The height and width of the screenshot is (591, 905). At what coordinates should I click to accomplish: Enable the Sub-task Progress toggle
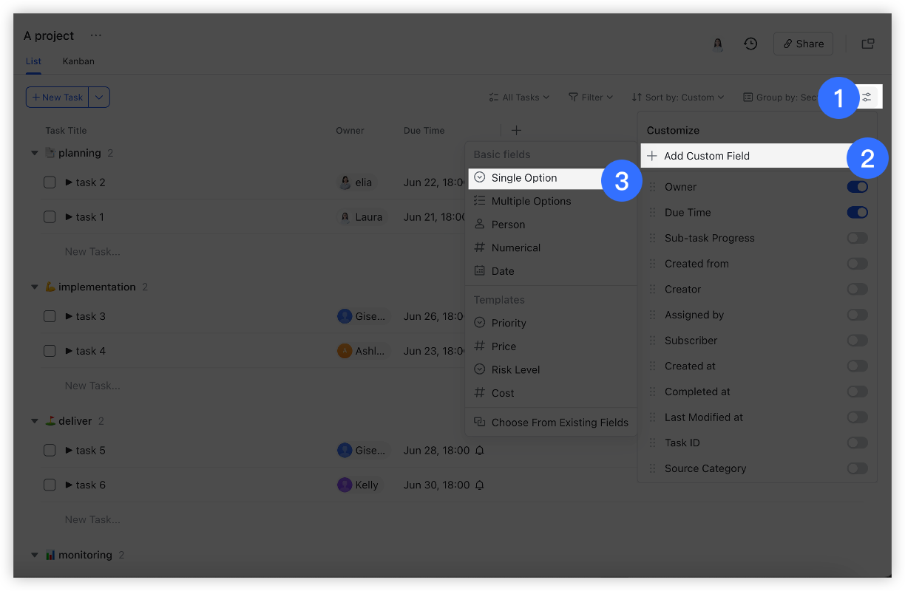click(857, 238)
